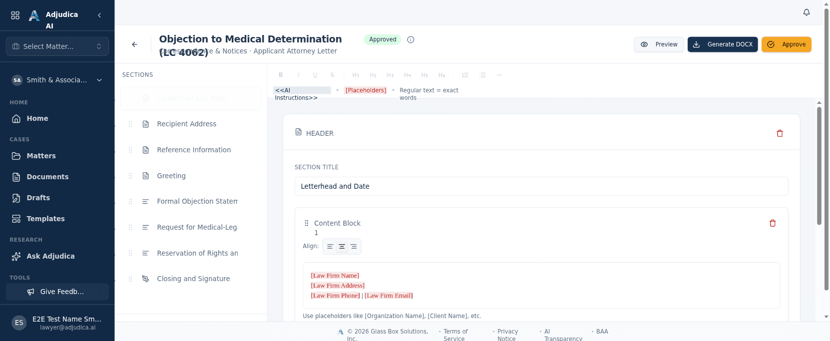Select Reservation of Rights section
Screen dimensions: 830x341
pos(191,253)
